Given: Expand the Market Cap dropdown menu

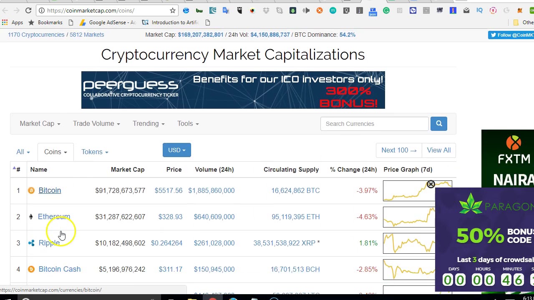Looking at the screenshot, I should tap(40, 124).
